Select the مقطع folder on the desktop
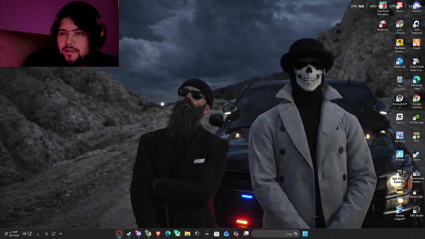The image size is (425, 239). (x=400, y=193)
